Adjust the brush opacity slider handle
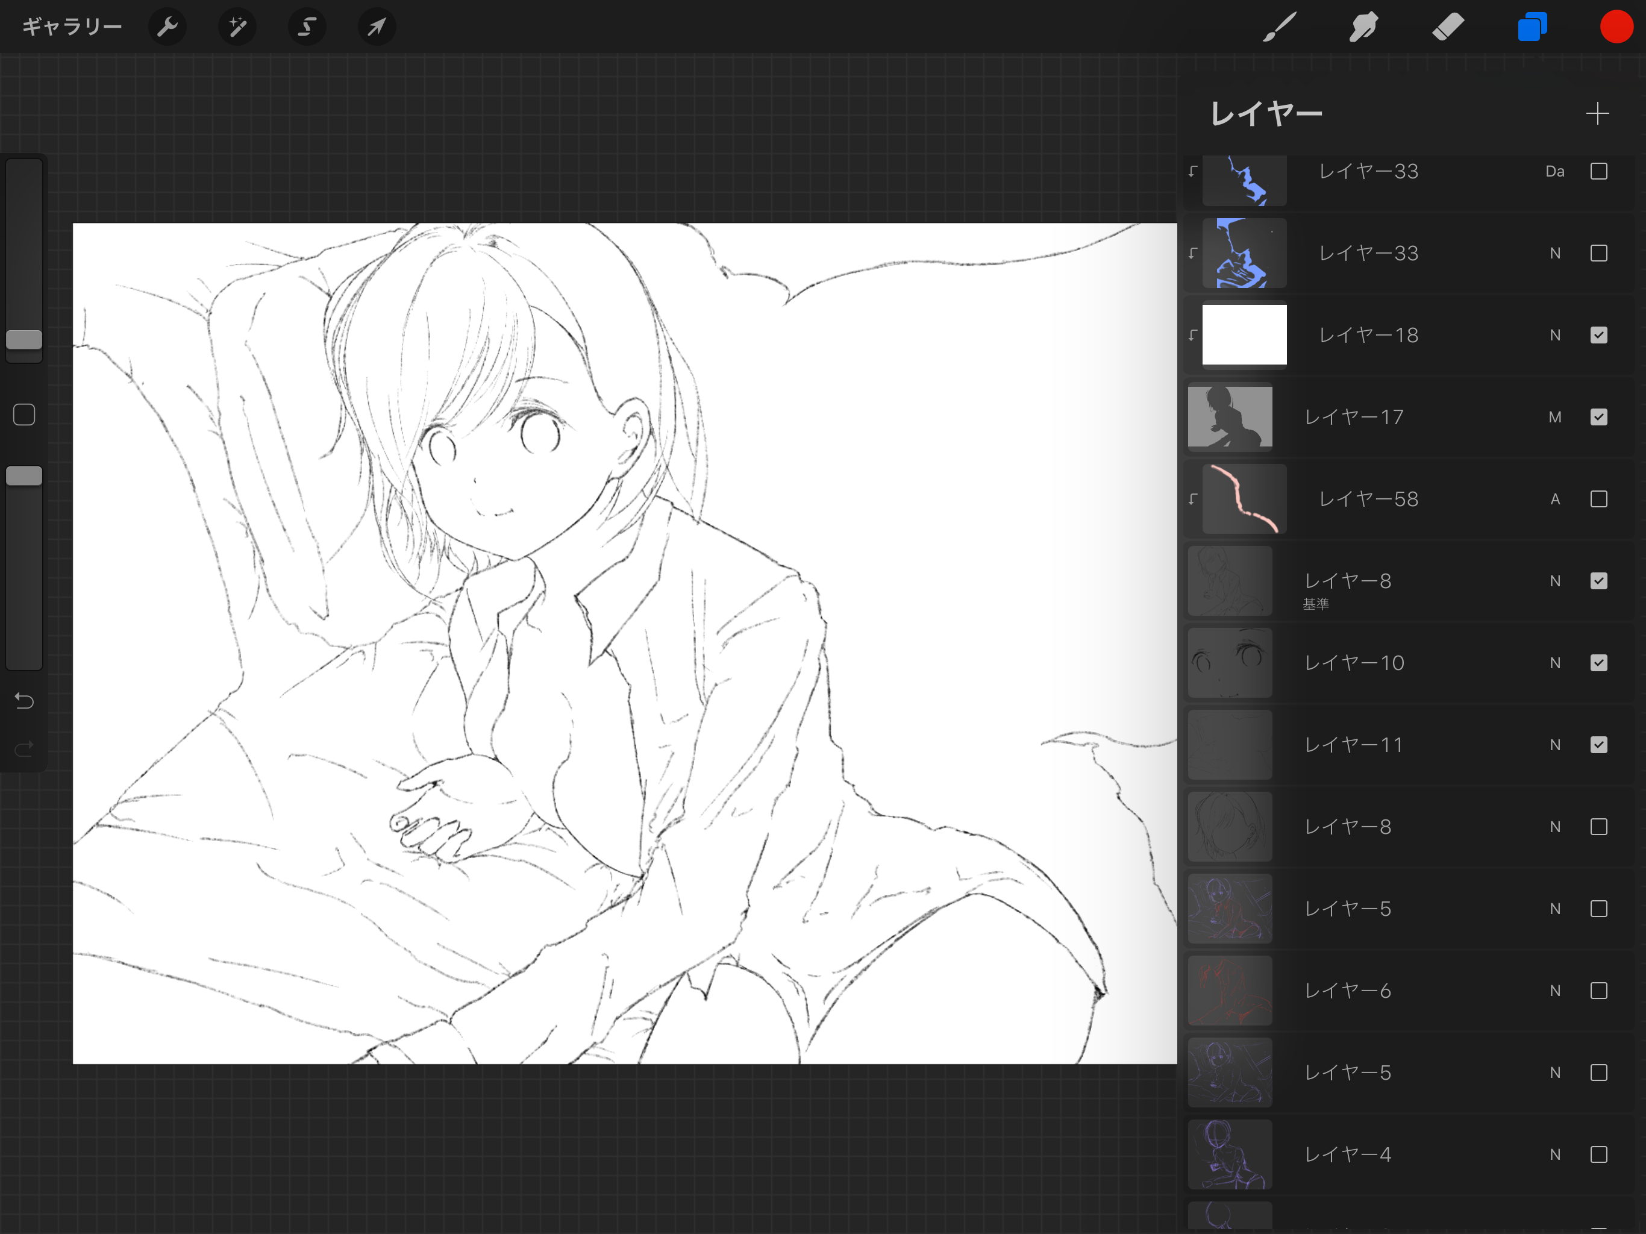This screenshot has height=1234, width=1646. click(24, 477)
